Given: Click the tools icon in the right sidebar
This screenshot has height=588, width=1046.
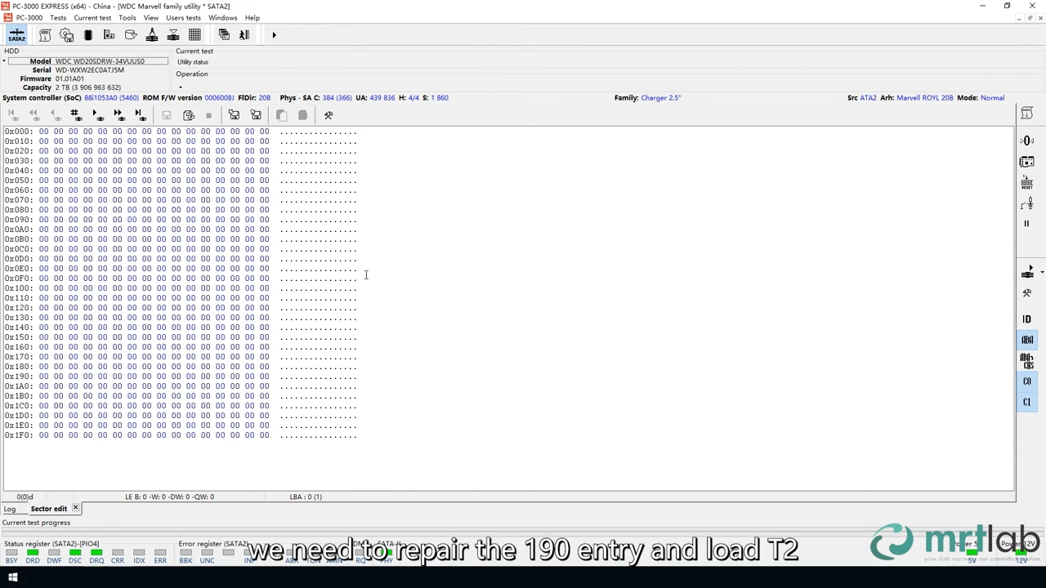Looking at the screenshot, I should 1027,293.
